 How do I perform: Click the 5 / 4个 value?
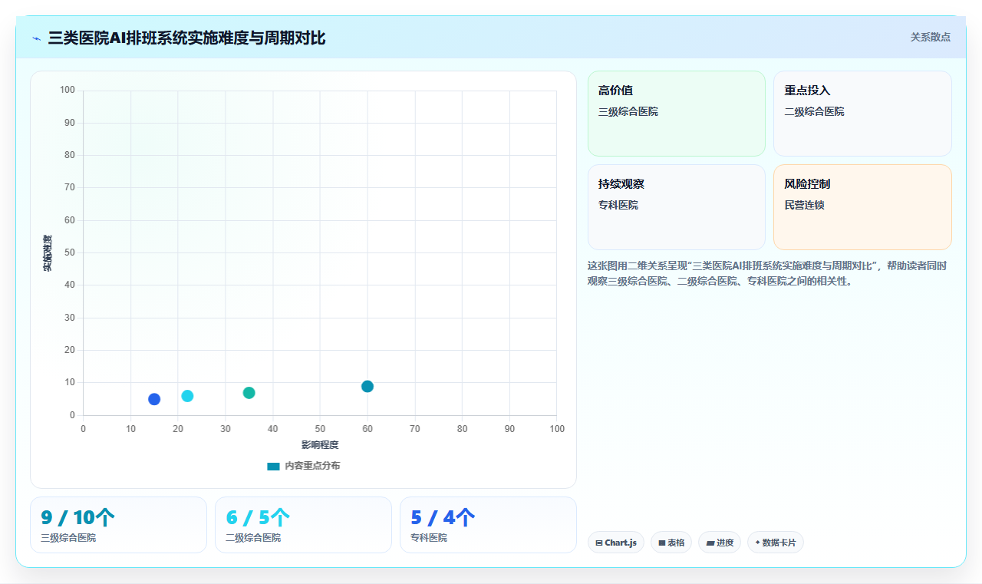click(x=443, y=517)
